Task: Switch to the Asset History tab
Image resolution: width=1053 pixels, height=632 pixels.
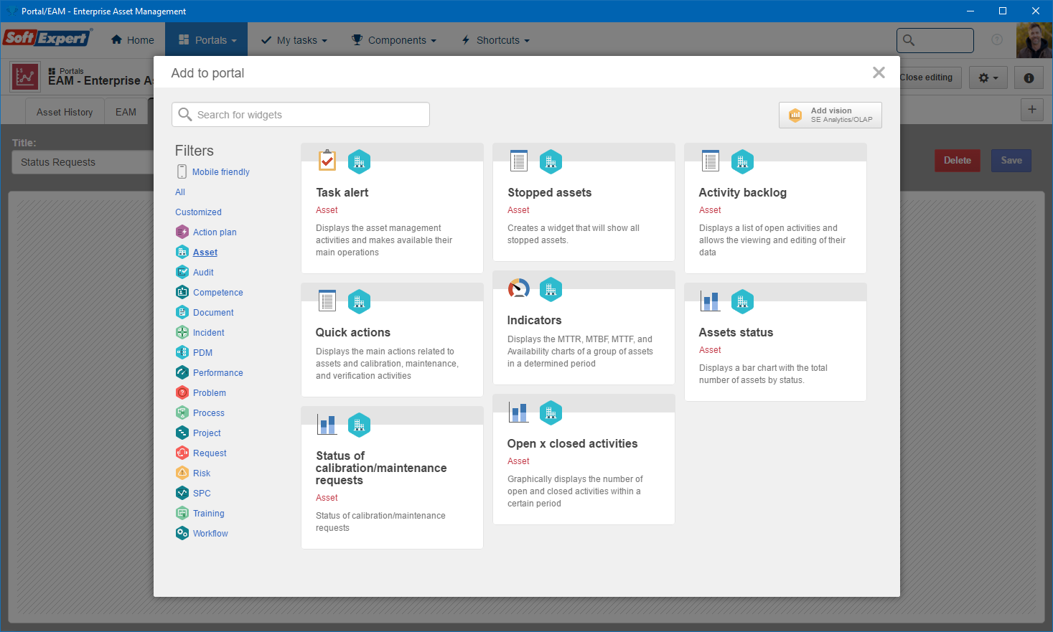Action: tap(65, 112)
